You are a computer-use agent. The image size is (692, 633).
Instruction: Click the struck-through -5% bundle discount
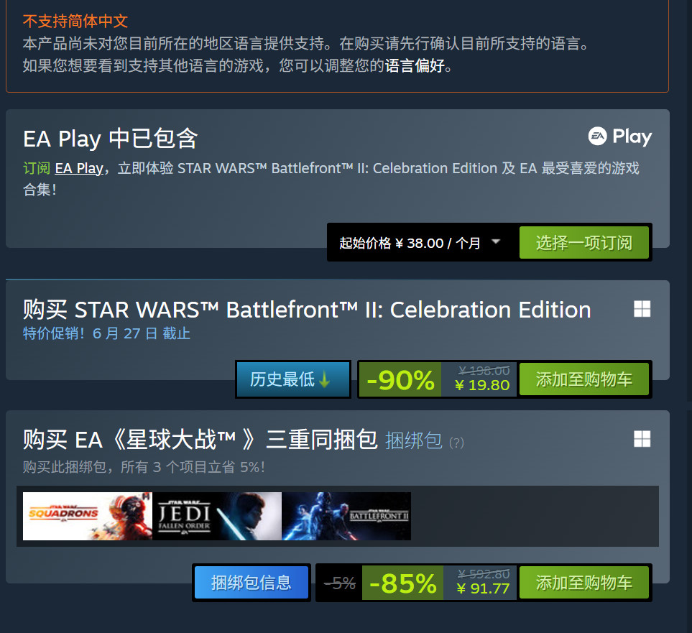tap(340, 583)
